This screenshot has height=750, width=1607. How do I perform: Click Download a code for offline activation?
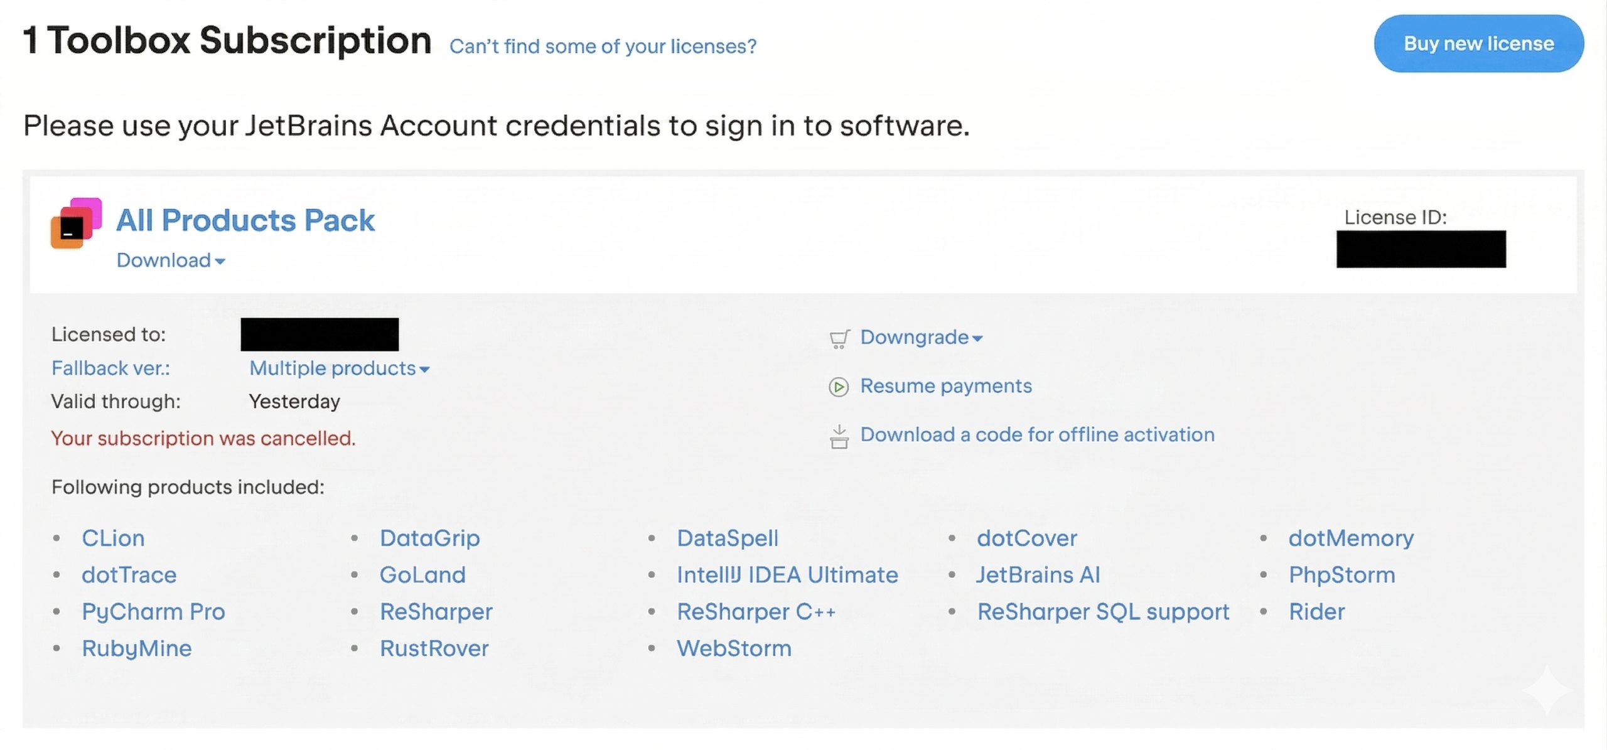tap(1037, 435)
